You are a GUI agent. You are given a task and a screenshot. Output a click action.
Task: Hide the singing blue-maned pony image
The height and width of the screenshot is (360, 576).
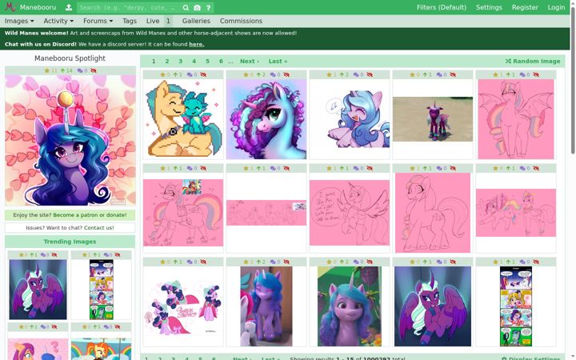pyautogui.click(x=370, y=74)
